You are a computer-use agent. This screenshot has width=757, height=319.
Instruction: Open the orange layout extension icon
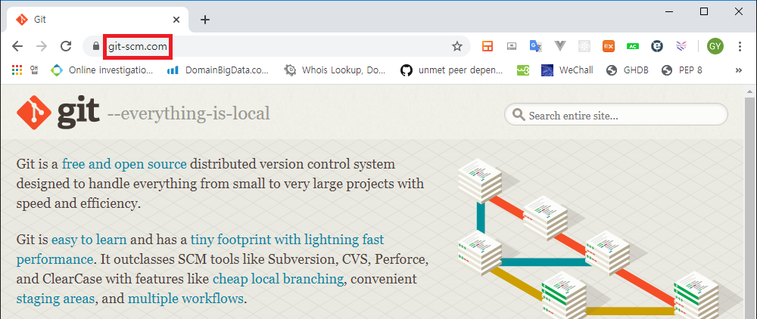(x=487, y=46)
